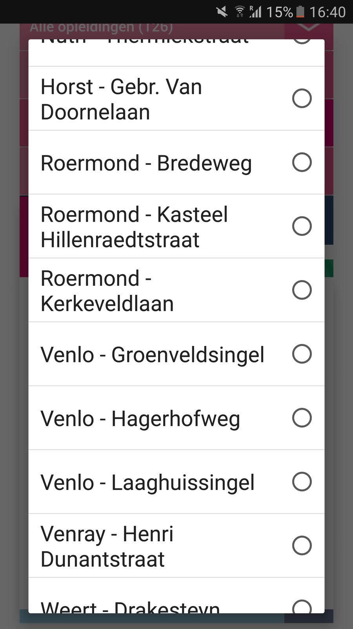
Task: Tap the Venlo - Hagerhofweg list entry text
Action: pos(140,418)
